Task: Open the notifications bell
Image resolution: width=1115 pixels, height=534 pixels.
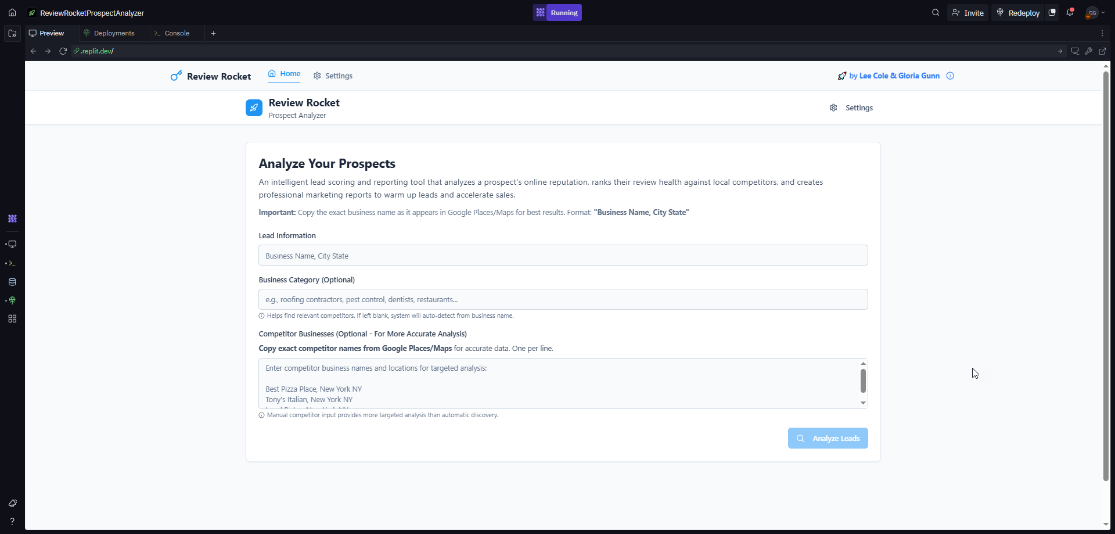Action: [x=1070, y=12]
